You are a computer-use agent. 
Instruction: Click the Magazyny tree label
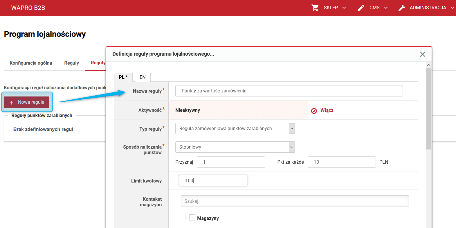[208, 218]
